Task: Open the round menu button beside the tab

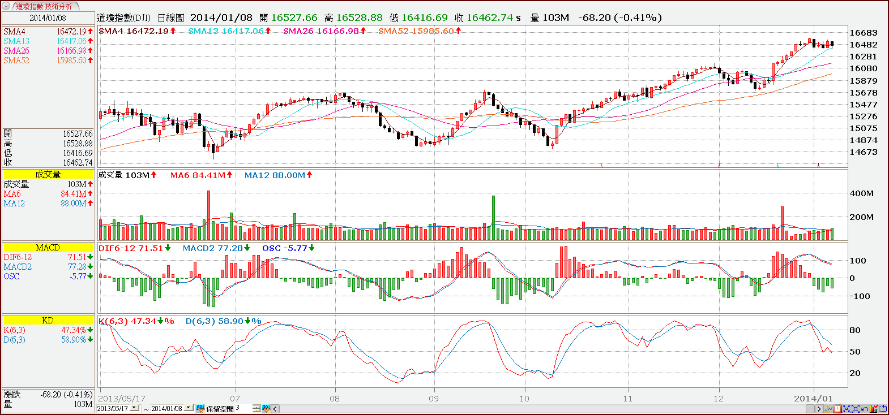Action: point(6,6)
